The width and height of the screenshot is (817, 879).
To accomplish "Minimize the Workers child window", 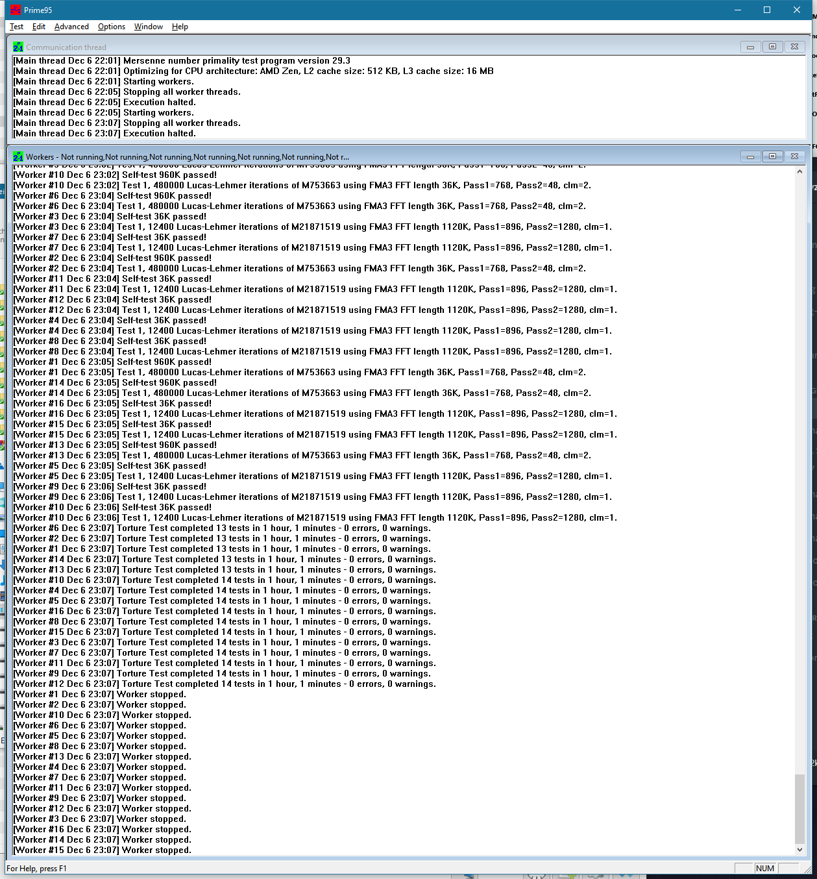I will (750, 156).
